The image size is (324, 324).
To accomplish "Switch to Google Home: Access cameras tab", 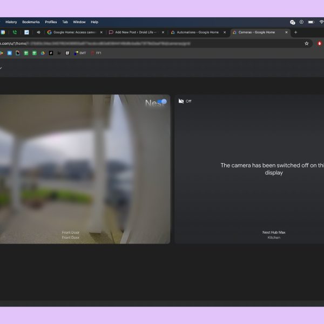I will 73,32.
